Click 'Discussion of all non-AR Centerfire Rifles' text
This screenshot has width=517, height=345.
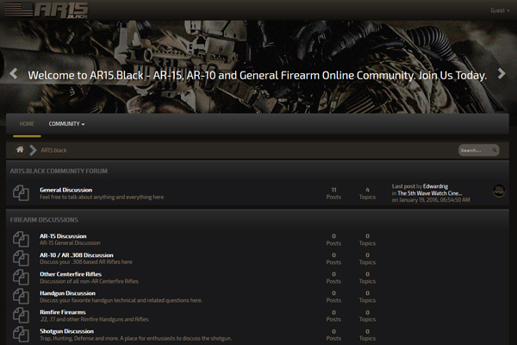[x=89, y=281]
